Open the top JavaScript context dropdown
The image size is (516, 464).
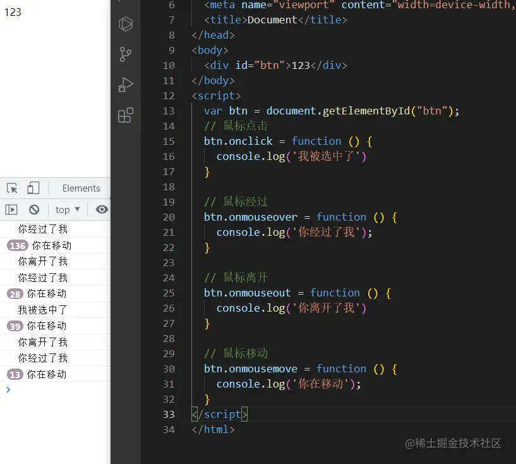(68, 209)
